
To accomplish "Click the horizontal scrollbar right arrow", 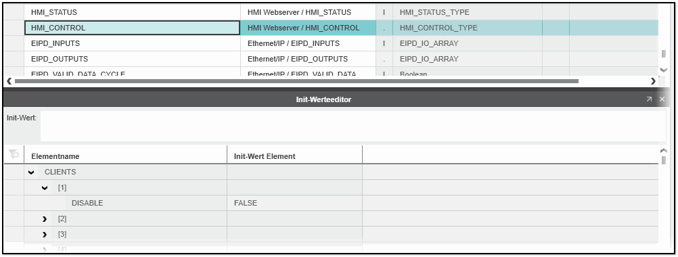I will click(x=653, y=80).
